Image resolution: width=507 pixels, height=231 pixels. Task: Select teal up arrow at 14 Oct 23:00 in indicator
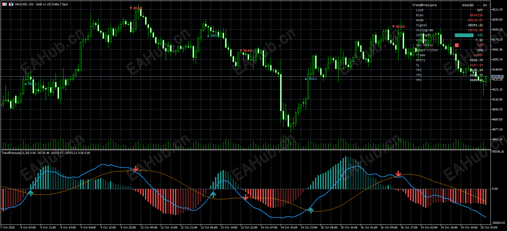(x=311, y=210)
